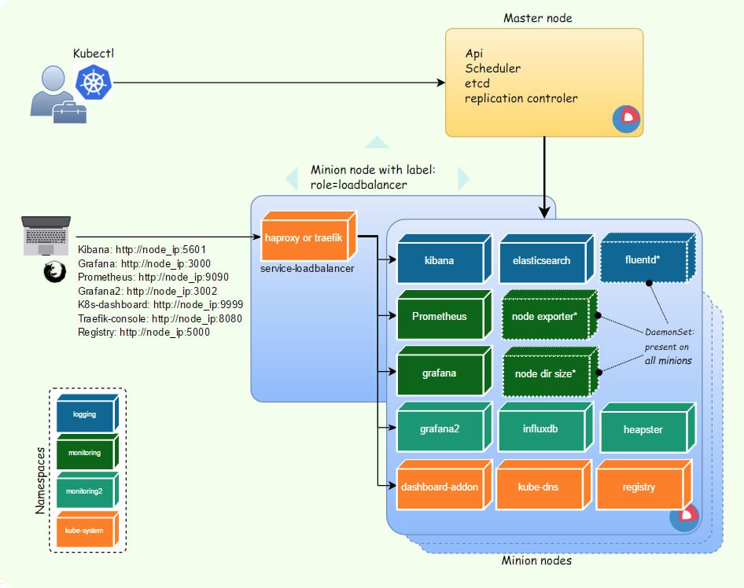Click the 'all minions' annotation text

click(668, 360)
